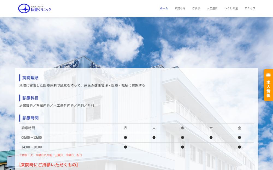Click the 快聖クリニック logo
The height and width of the screenshot is (170, 273).
pyautogui.click(x=35, y=8)
